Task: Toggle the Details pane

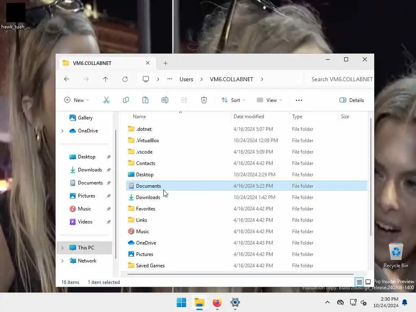Action: click(x=351, y=100)
